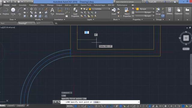Click the command line input field
The height and width of the screenshot is (108, 192).
[x=100, y=102]
